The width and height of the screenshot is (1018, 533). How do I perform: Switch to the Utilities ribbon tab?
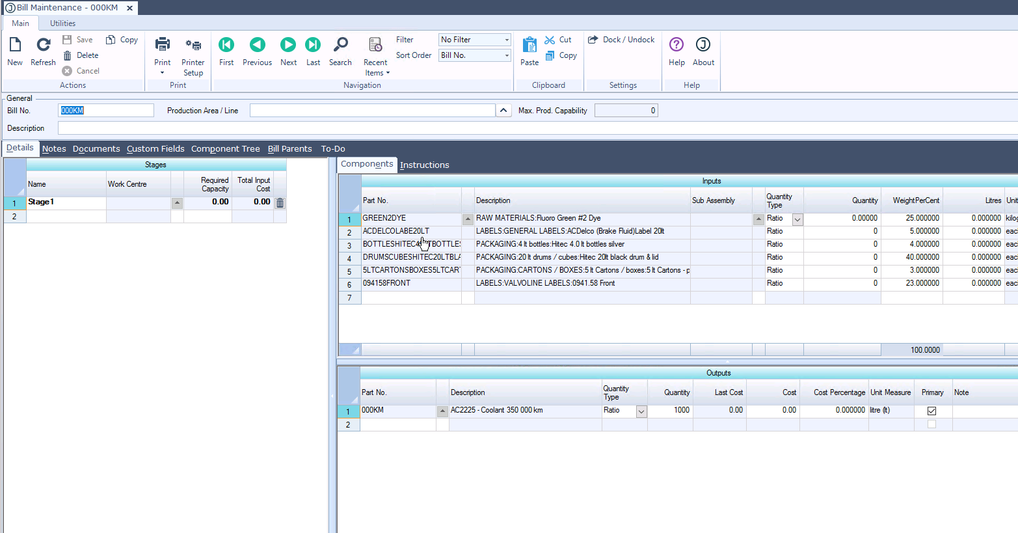click(62, 23)
